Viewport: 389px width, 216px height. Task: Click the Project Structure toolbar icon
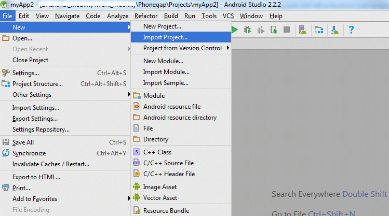[x=319, y=30]
